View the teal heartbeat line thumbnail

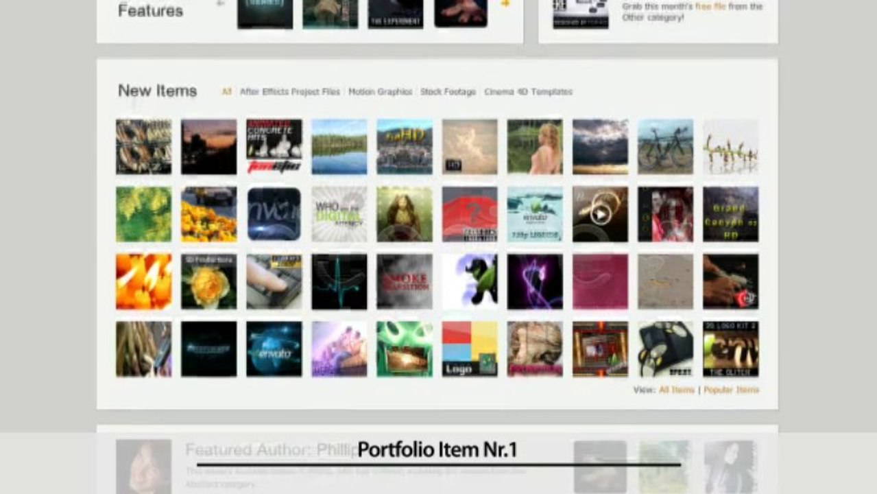point(339,281)
